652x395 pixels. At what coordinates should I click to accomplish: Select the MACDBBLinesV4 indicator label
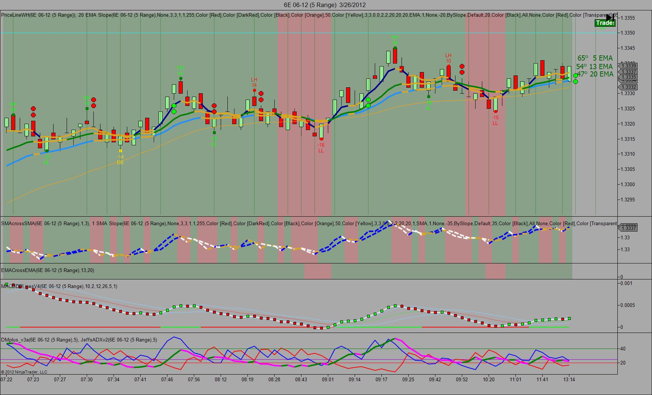click(x=59, y=286)
